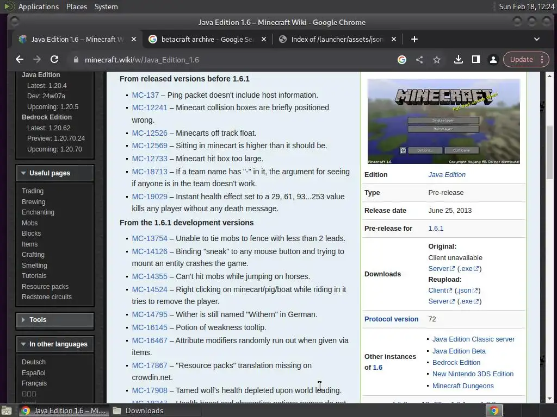The width and height of the screenshot is (557, 417).
Task: Open the clock showing Sun Feb 18
Action: [x=527, y=7]
